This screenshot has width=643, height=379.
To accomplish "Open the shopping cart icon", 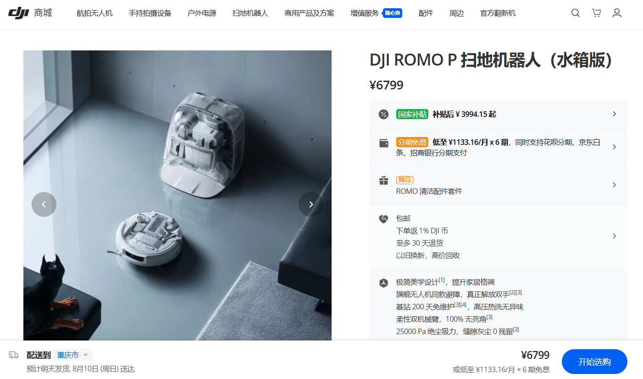I will tap(596, 13).
